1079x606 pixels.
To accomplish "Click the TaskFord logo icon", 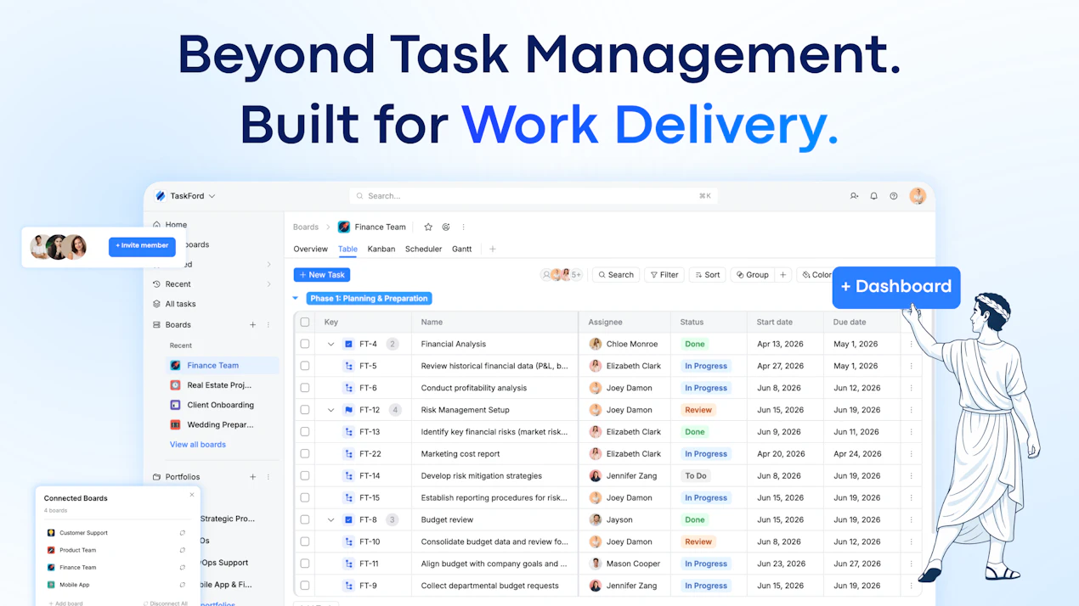I will pyautogui.click(x=161, y=196).
